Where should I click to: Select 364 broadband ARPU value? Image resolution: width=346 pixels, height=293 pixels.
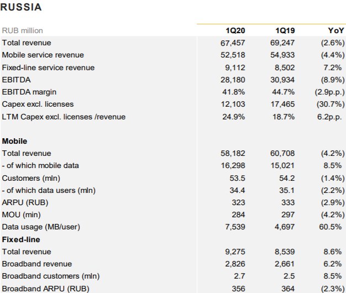[288, 289]
